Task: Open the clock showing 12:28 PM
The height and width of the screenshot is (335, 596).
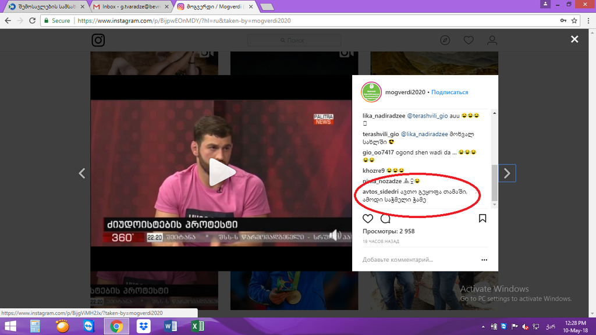Action: click(x=576, y=327)
